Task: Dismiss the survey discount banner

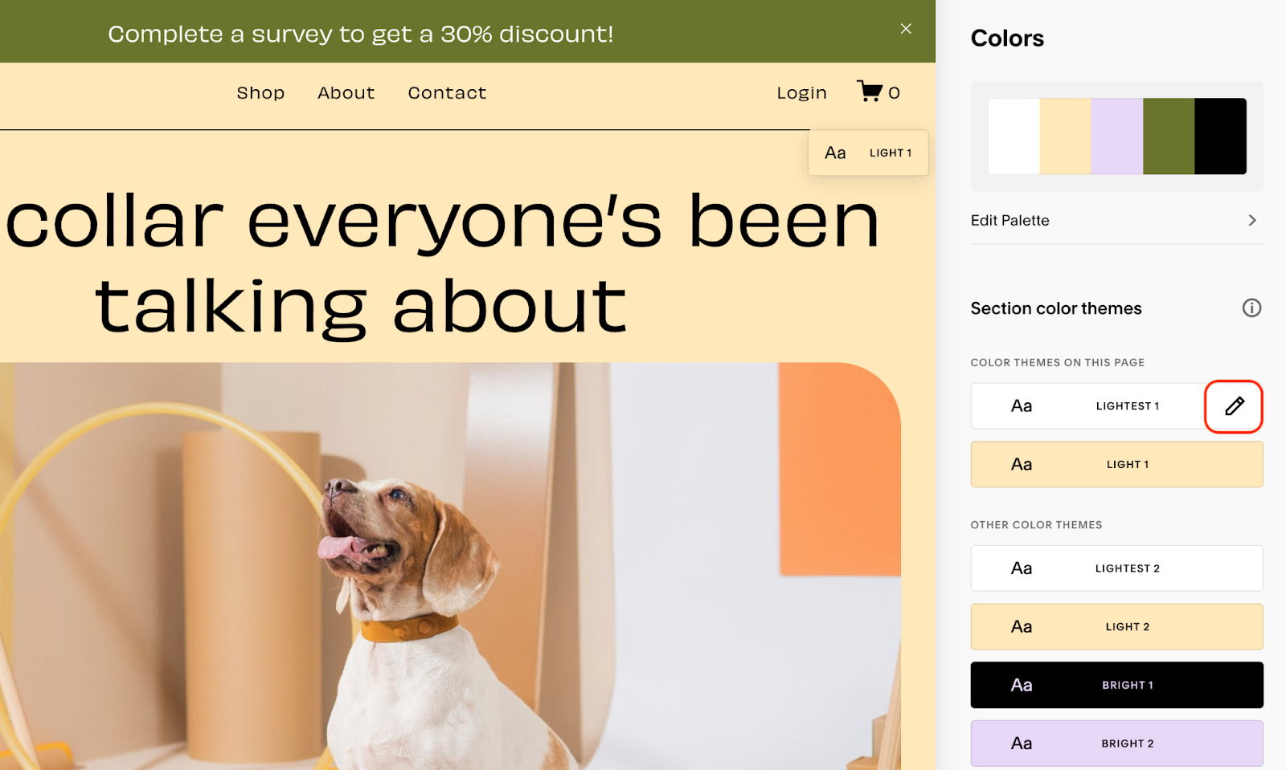Action: pyautogui.click(x=906, y=29)
